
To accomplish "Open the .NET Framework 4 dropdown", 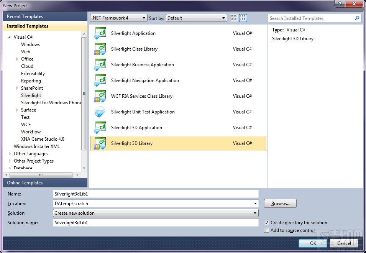I will 143,18.
